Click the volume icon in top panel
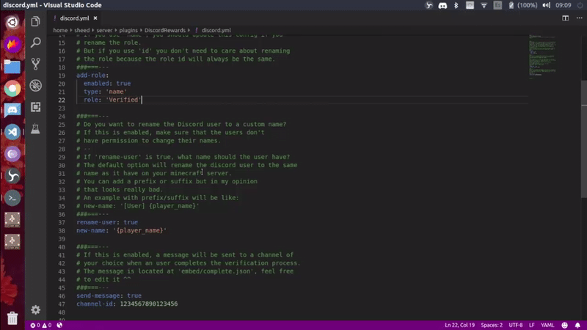 pos(546,5)
